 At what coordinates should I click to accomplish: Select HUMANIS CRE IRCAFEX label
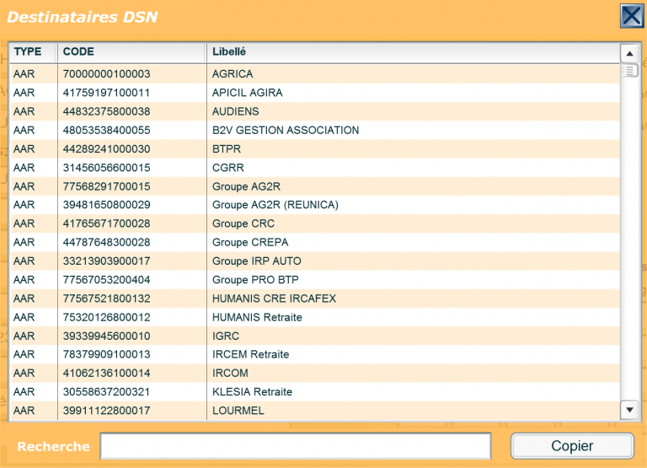tap(274, 299)
